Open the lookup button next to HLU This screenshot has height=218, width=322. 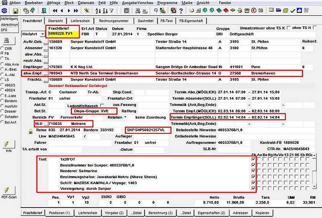coord(46,124)
